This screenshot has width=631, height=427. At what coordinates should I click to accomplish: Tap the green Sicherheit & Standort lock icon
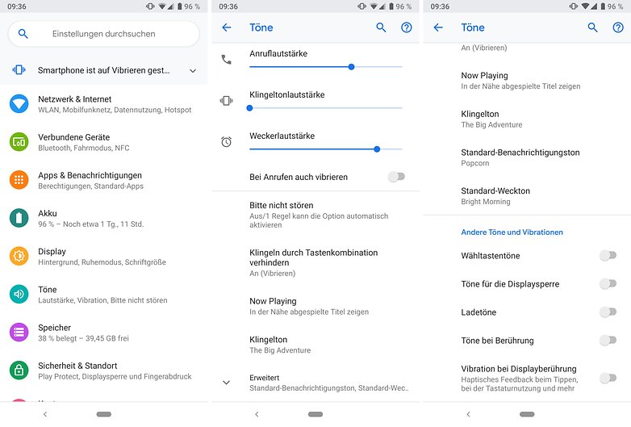pos(19,370)
